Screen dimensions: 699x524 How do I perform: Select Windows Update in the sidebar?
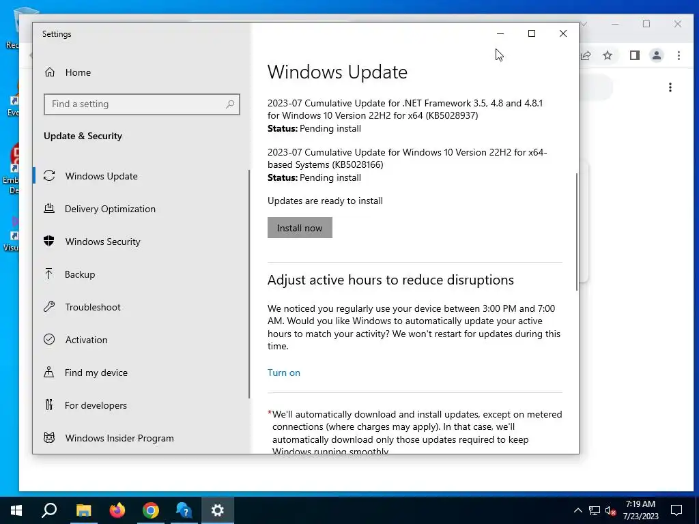click(101, 176)
